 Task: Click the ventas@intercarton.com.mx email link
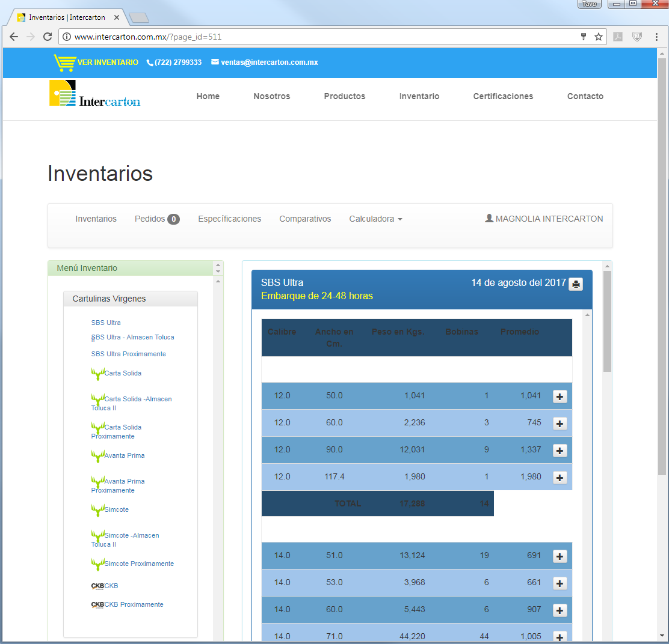pyautogui.click(x=269, y=62)
